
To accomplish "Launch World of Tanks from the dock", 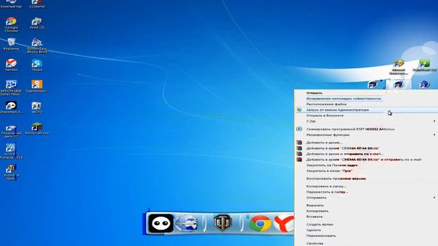I will coord(222,223).
